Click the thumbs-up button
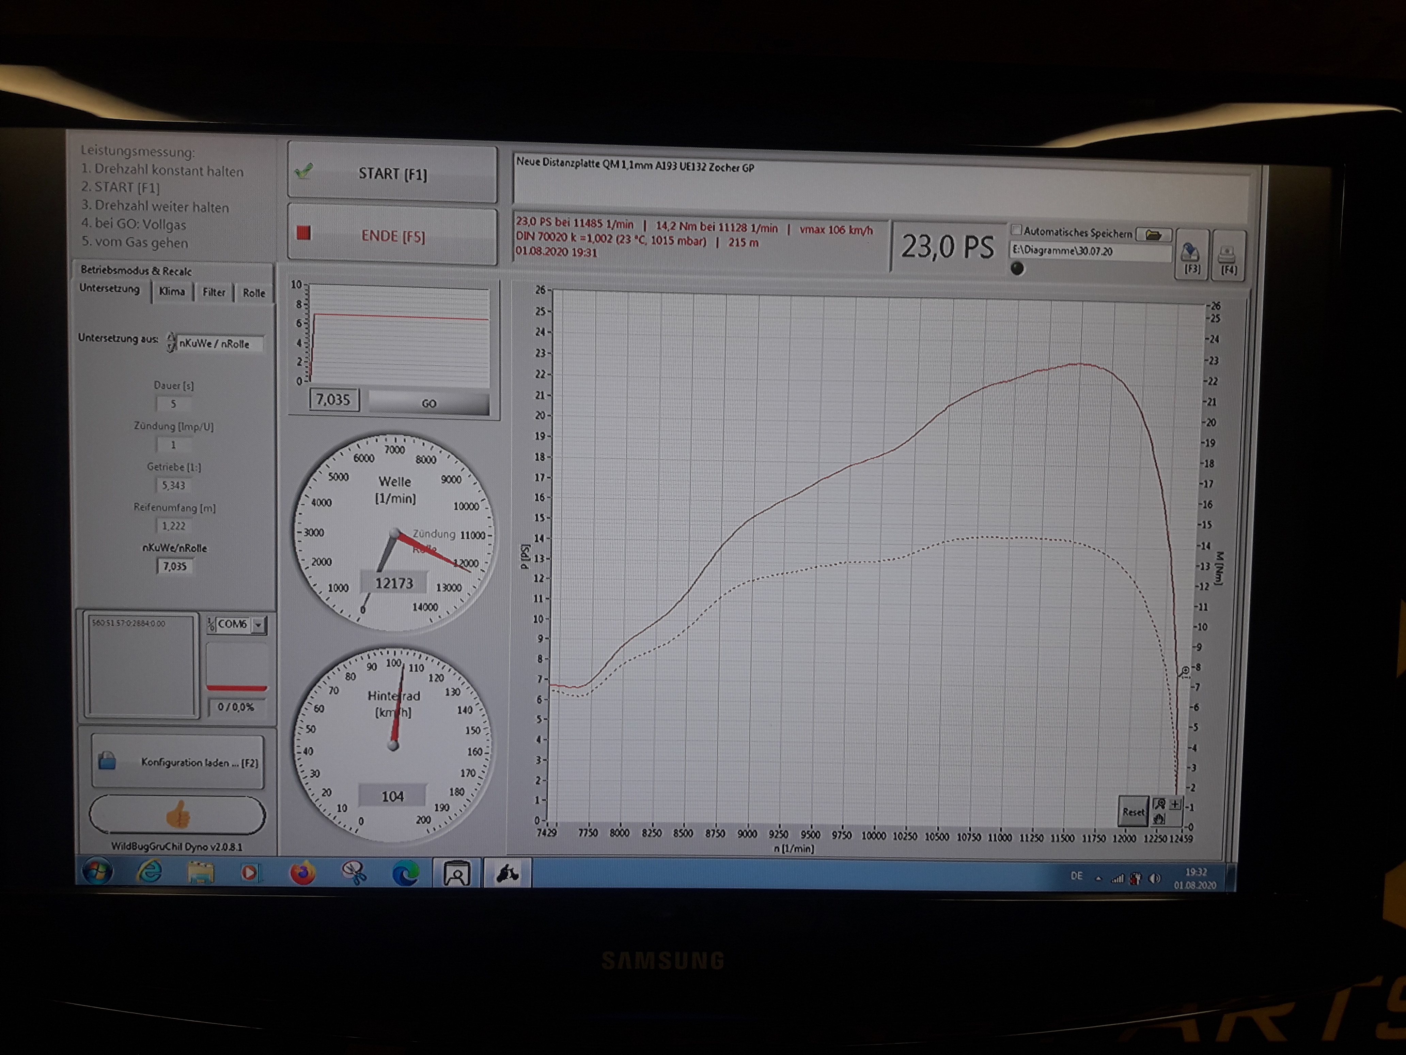The height and width of the screenshot is (1055, 1406). click(177, 815)
